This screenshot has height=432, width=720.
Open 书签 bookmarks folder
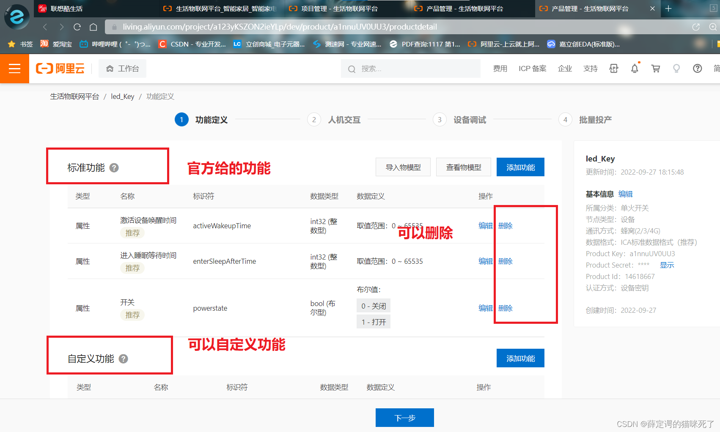(20, 44)
